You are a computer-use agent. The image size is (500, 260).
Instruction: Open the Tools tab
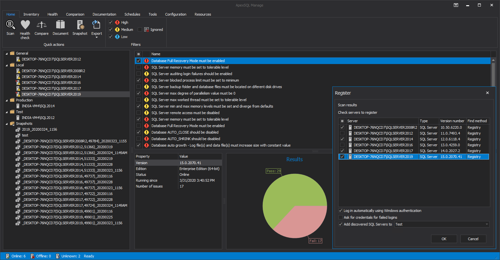pos(153,14)
